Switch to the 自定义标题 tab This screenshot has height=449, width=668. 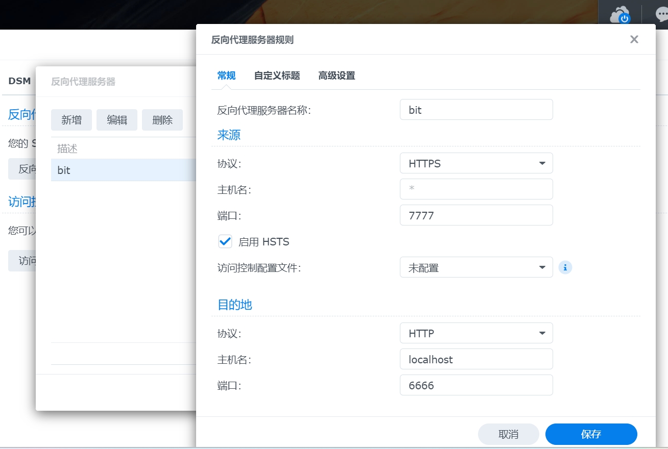click(276, 75)
